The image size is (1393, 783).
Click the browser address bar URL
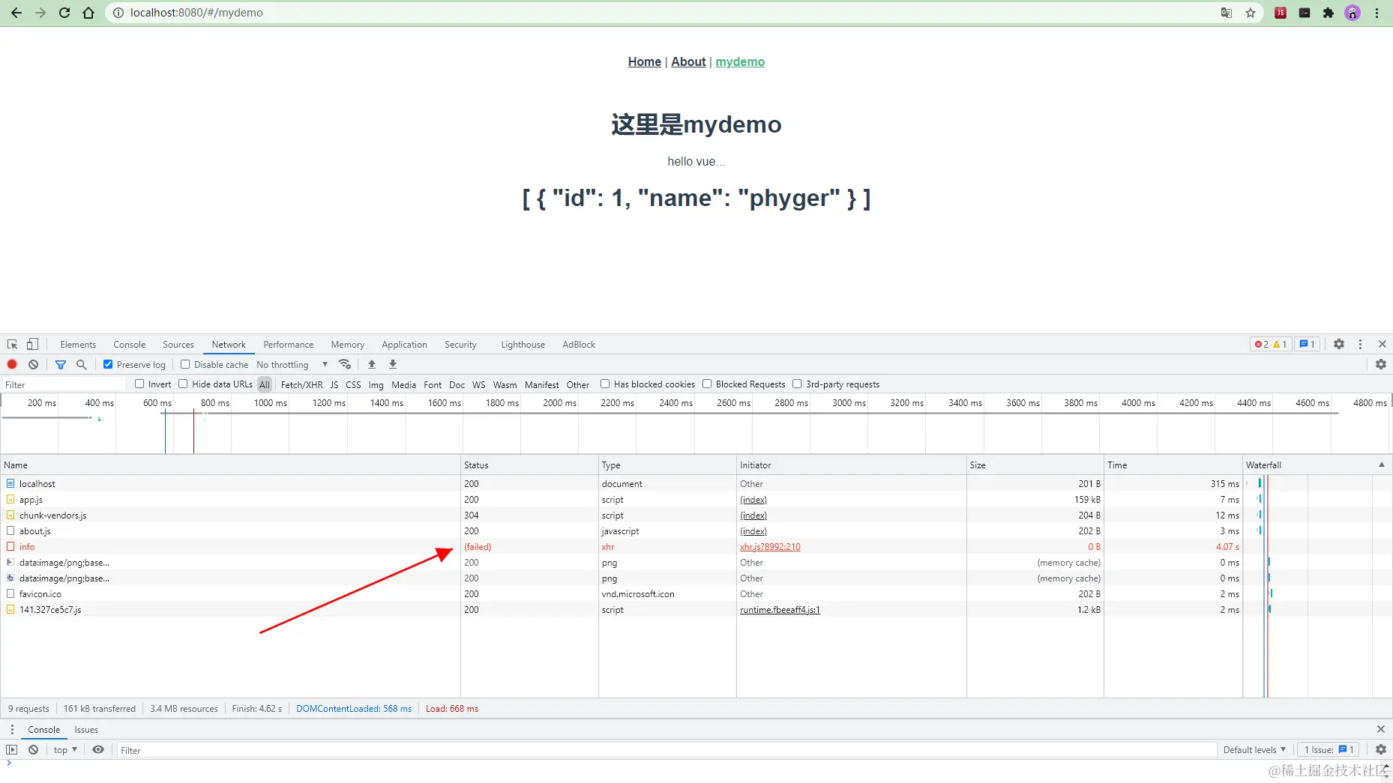pyautogui.click(x=196, y=13)
